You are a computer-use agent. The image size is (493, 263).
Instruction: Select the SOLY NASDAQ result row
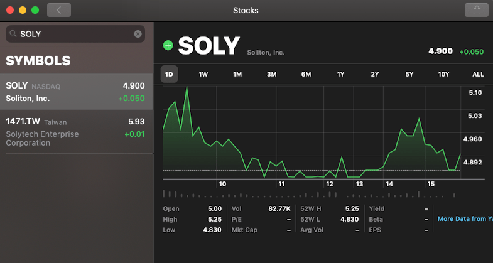77,92
